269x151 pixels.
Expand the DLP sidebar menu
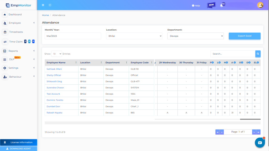19,59
